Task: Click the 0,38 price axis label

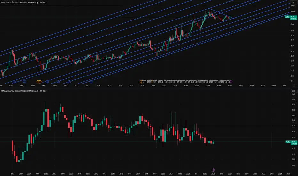Action: point(293,70)
